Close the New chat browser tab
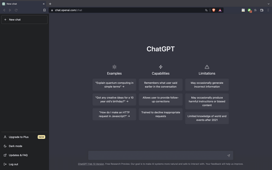The height and width of the screenshot is (170, 272). click(43, 4)
